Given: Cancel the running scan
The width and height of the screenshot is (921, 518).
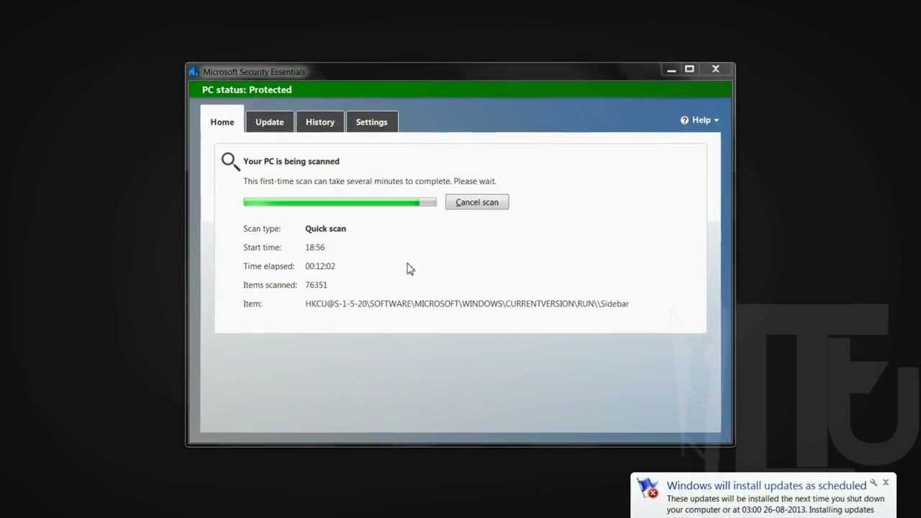Looking at the screenshot, I should pos(476,202).
